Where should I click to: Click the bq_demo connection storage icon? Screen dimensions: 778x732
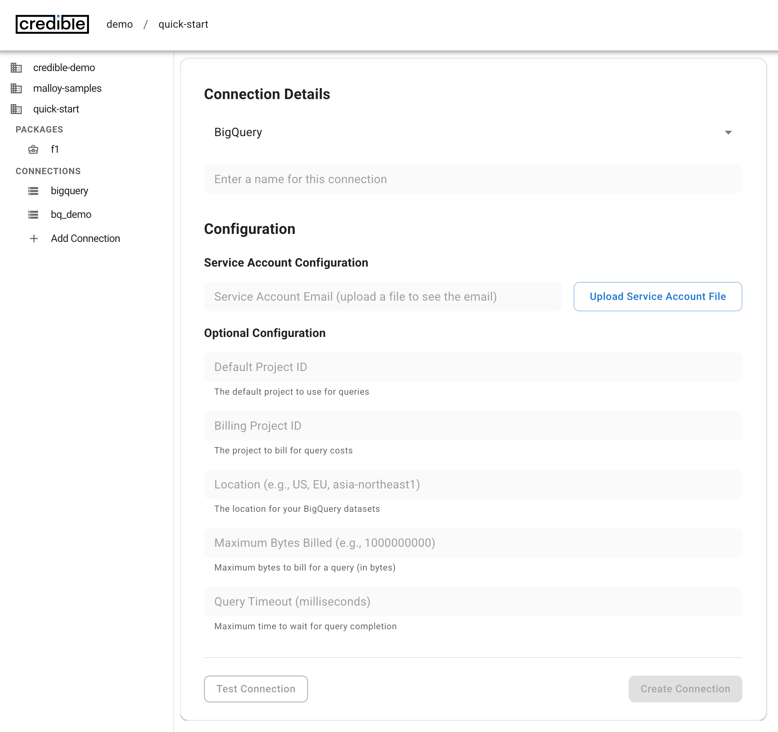click(x=33, y=215)
